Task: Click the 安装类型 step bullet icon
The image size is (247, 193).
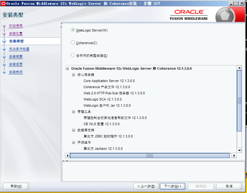Action: [4, 41]
